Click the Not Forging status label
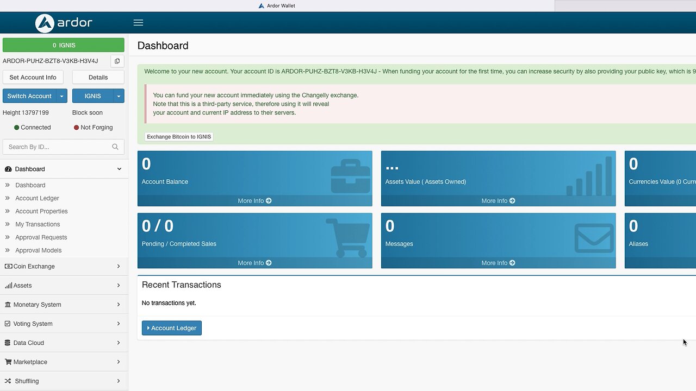Screen dimensions: 696x391 coord(97,128)
